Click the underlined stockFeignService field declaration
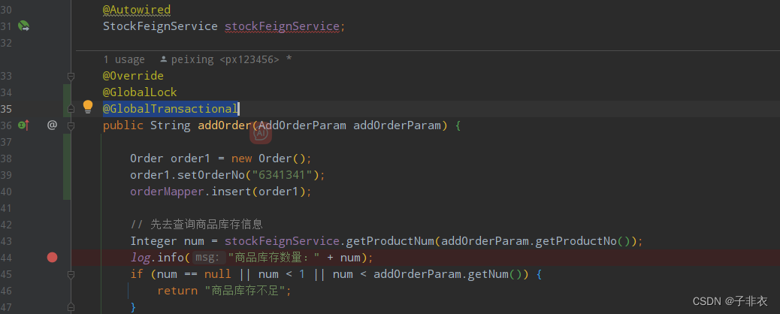 tap(282, 26)
